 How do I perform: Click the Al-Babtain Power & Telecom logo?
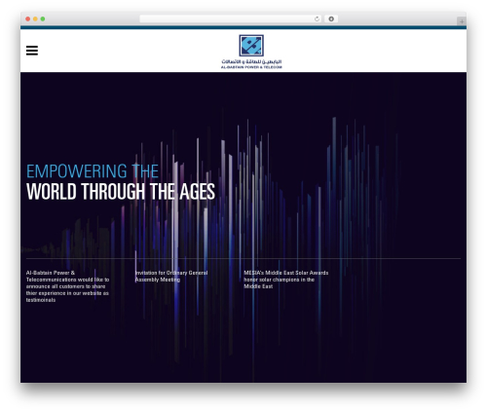[x=251, y=52]
